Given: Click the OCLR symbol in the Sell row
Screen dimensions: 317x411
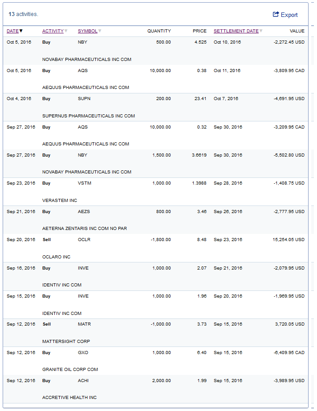Looking at the screenshot, I should pos(84,240).
